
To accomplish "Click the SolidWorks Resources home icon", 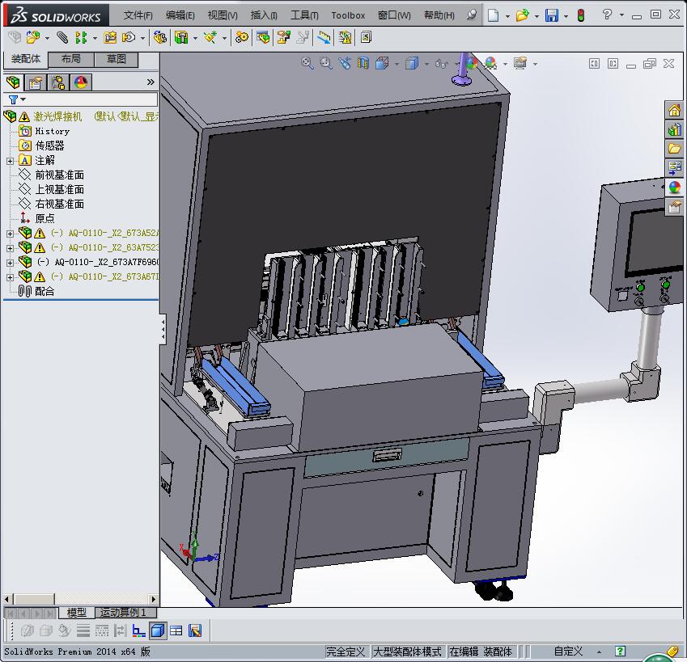I will click(674, 111).
